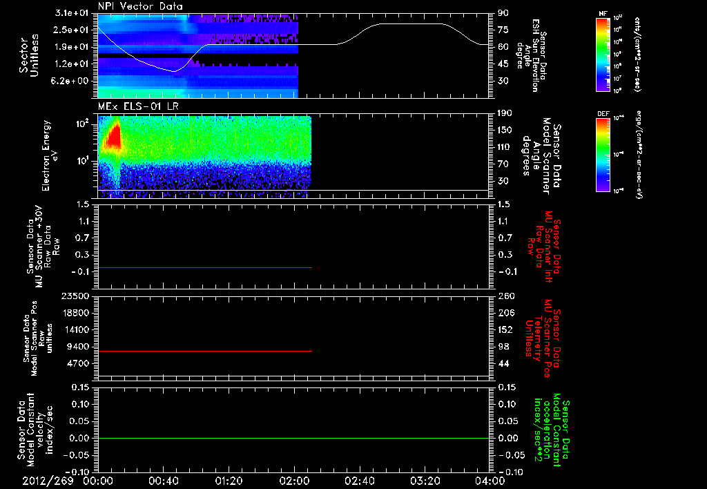Click the 'Electron Energy eV' axis label
The height and width of the screenshot is (489, 707).
(50, 155)
